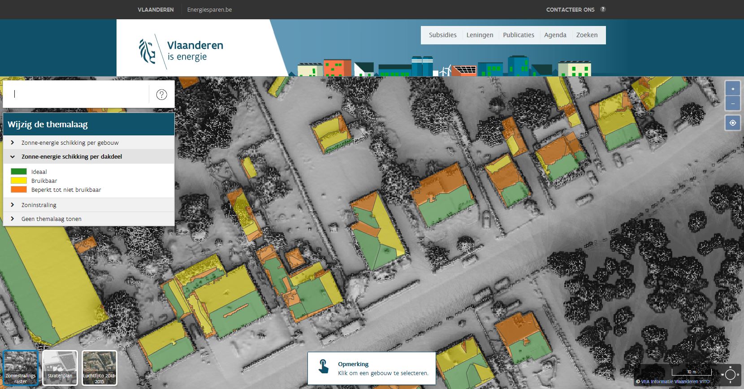Viewport: 744px width, 389px height.
Task: Click the 'Klik om een gebouw te selecteren.' text
Action: tap(383, 373)
